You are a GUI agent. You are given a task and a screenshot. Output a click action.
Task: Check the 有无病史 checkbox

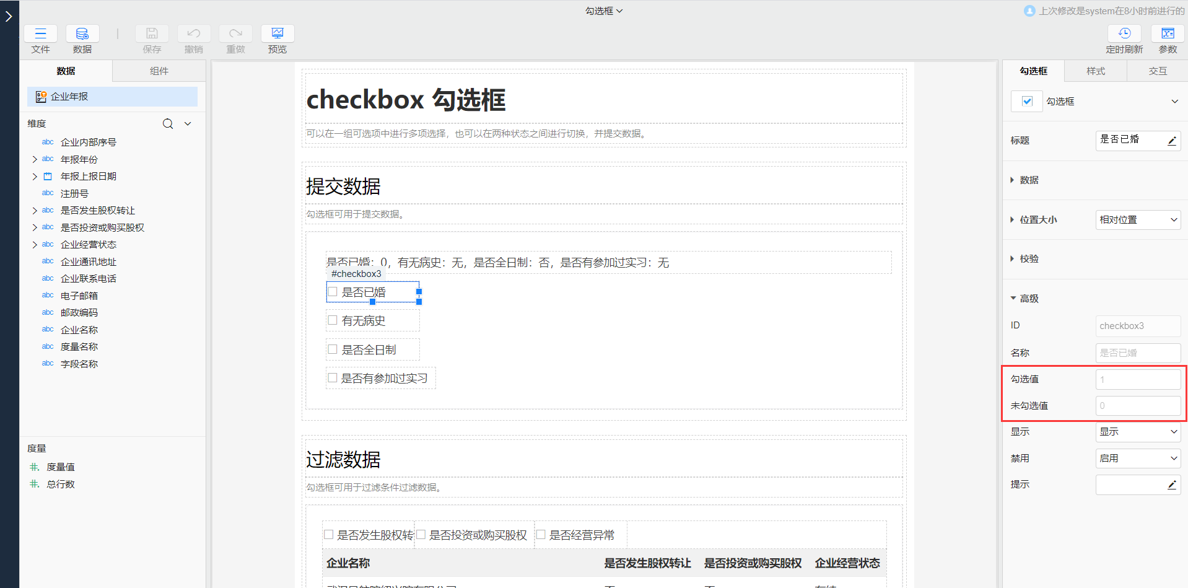[333, 320]
